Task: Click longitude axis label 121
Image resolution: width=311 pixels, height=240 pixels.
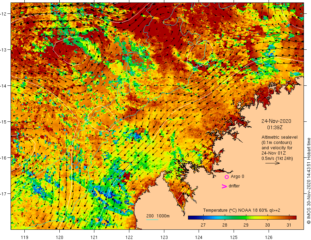Action: [94, 237]
